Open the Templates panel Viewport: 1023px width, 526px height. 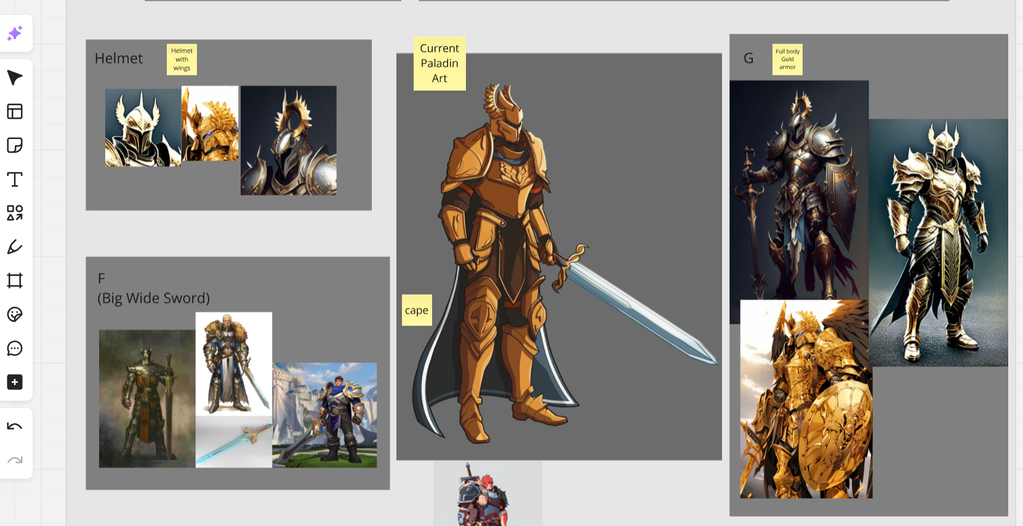pyautogui.click(x=15, y=111)
